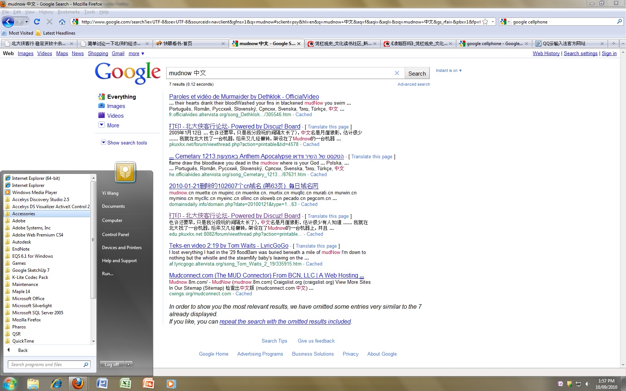
Task: Switch to 快眼看书-首页 tab
Action: 190,44
